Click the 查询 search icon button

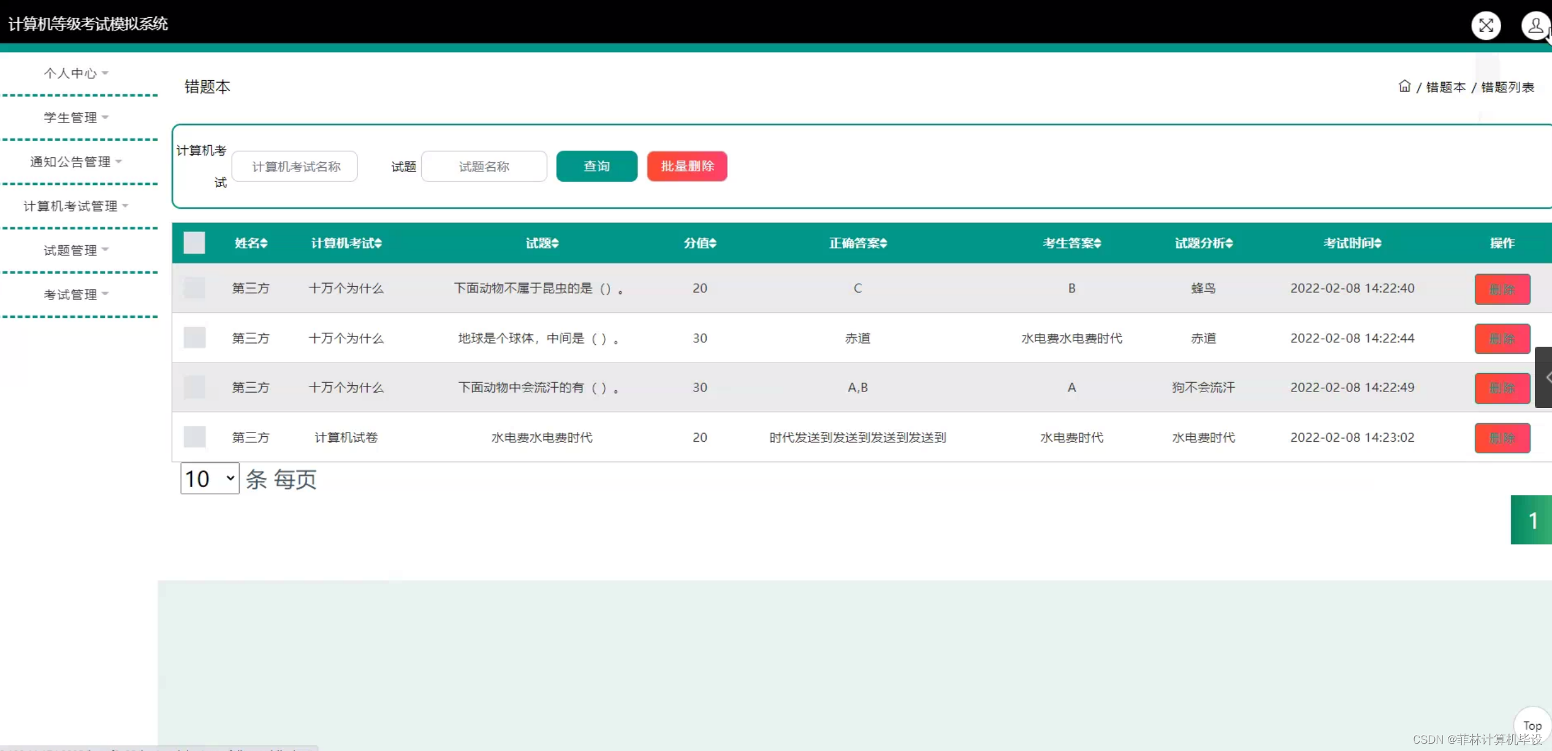(596, 165)
